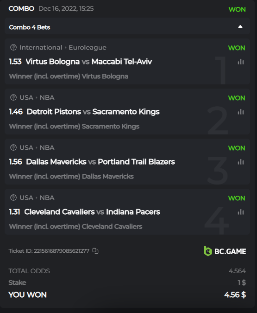The width and height of the screenshot is (257, 313).
Task: Click the International category breadcrumb
Action: pos(41,47)
